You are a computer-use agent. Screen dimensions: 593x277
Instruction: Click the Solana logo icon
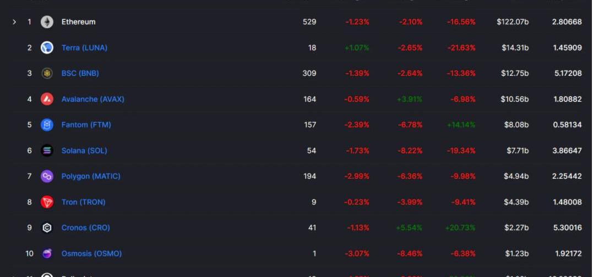[x=47, y=151]
